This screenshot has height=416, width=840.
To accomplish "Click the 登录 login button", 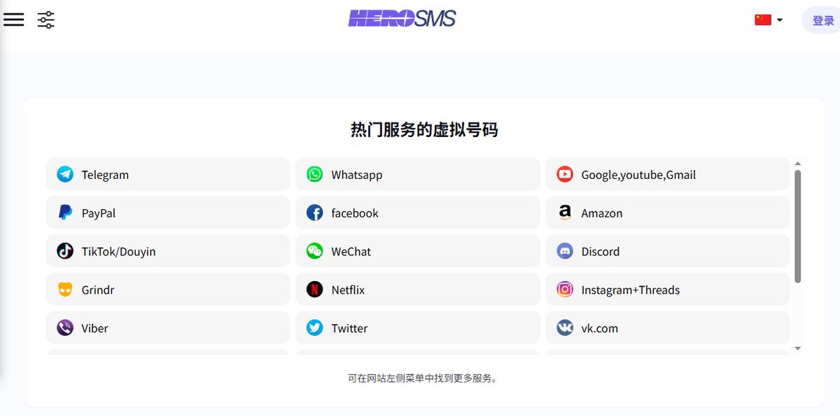I will click(823, 20).
